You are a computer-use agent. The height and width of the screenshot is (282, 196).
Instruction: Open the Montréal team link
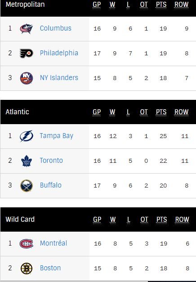53,243
